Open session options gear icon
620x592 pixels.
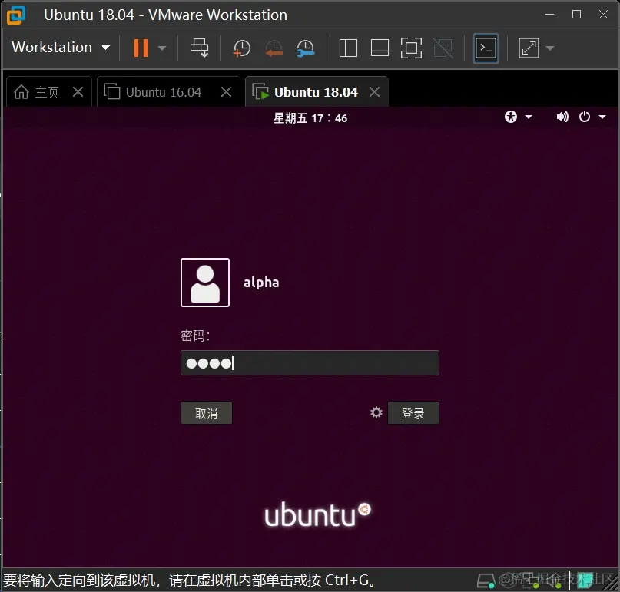tap(376, 412)
